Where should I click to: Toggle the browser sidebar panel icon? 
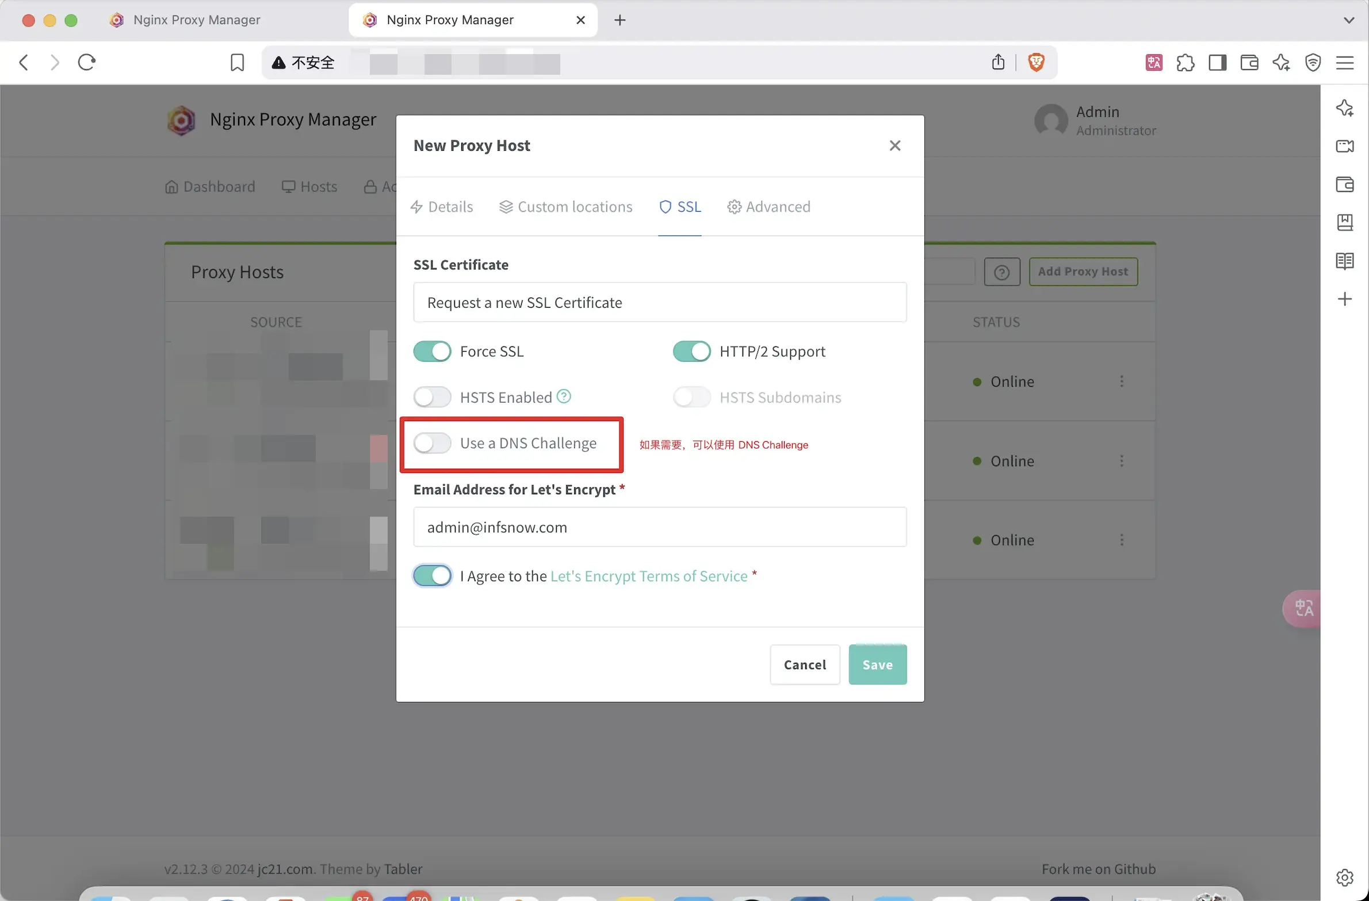pyautogui.click(x=1217, y=62)
